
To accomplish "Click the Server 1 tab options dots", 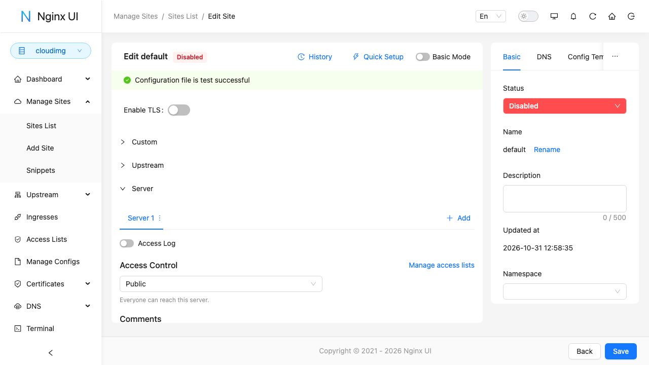I will point(160,218).
